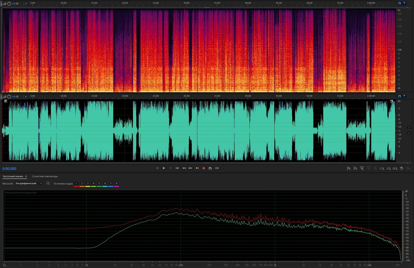
Task: Click the fast forward button
Action: pos(190,168)
